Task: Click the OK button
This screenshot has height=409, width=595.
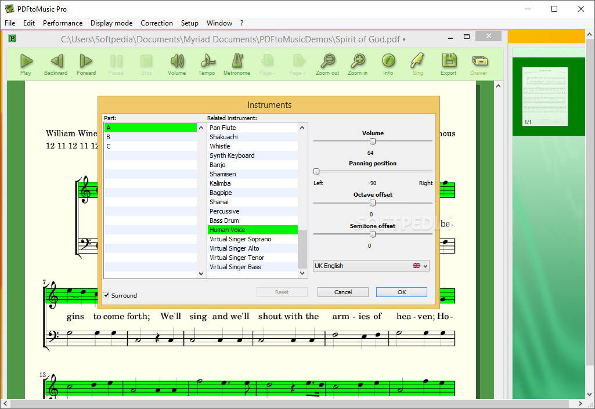Action: [402, 292]
